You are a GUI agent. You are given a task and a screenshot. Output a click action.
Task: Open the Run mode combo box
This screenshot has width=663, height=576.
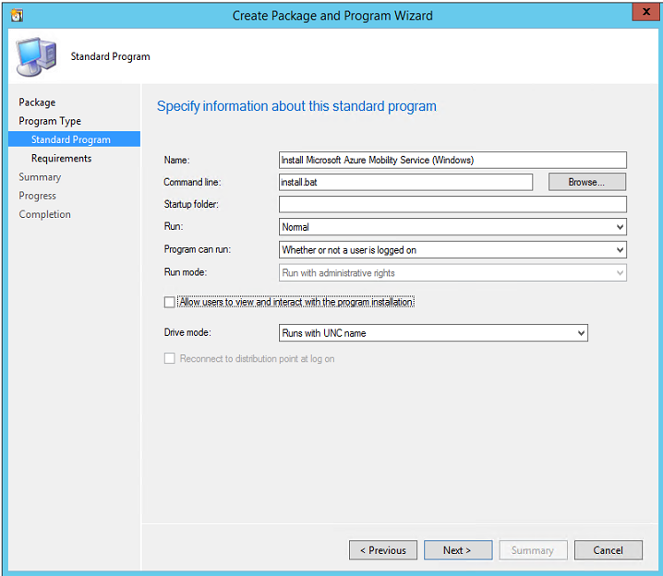point(452,272)
